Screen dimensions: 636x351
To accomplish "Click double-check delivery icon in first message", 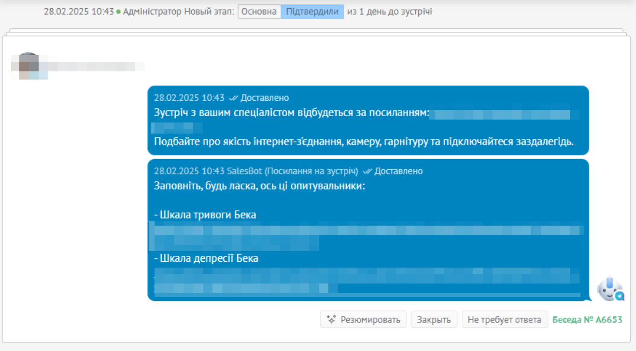I will (233, 98).
